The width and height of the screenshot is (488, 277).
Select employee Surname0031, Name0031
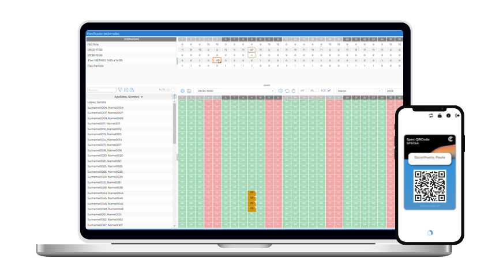[x=129, y=182]
